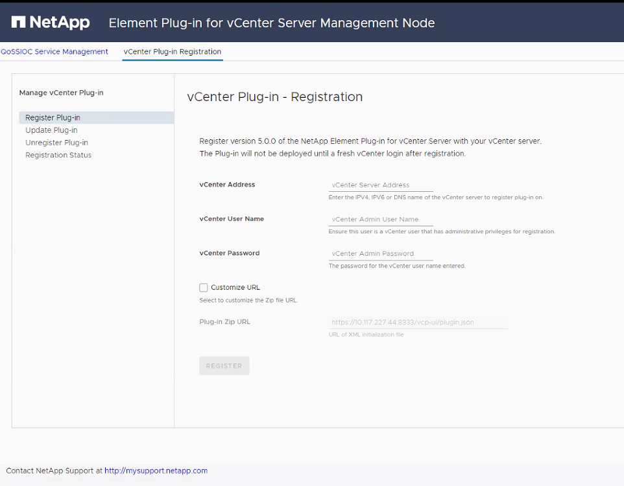Open the Unregister Plug-in page

point(56,142)
